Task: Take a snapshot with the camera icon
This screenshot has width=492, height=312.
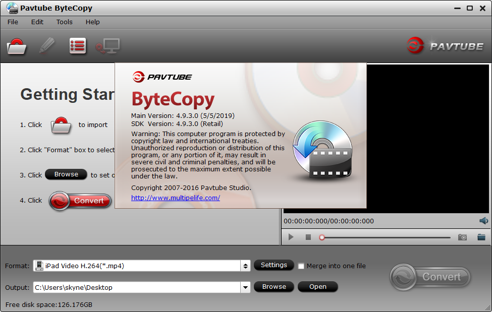Action: (x=462, y=237)
